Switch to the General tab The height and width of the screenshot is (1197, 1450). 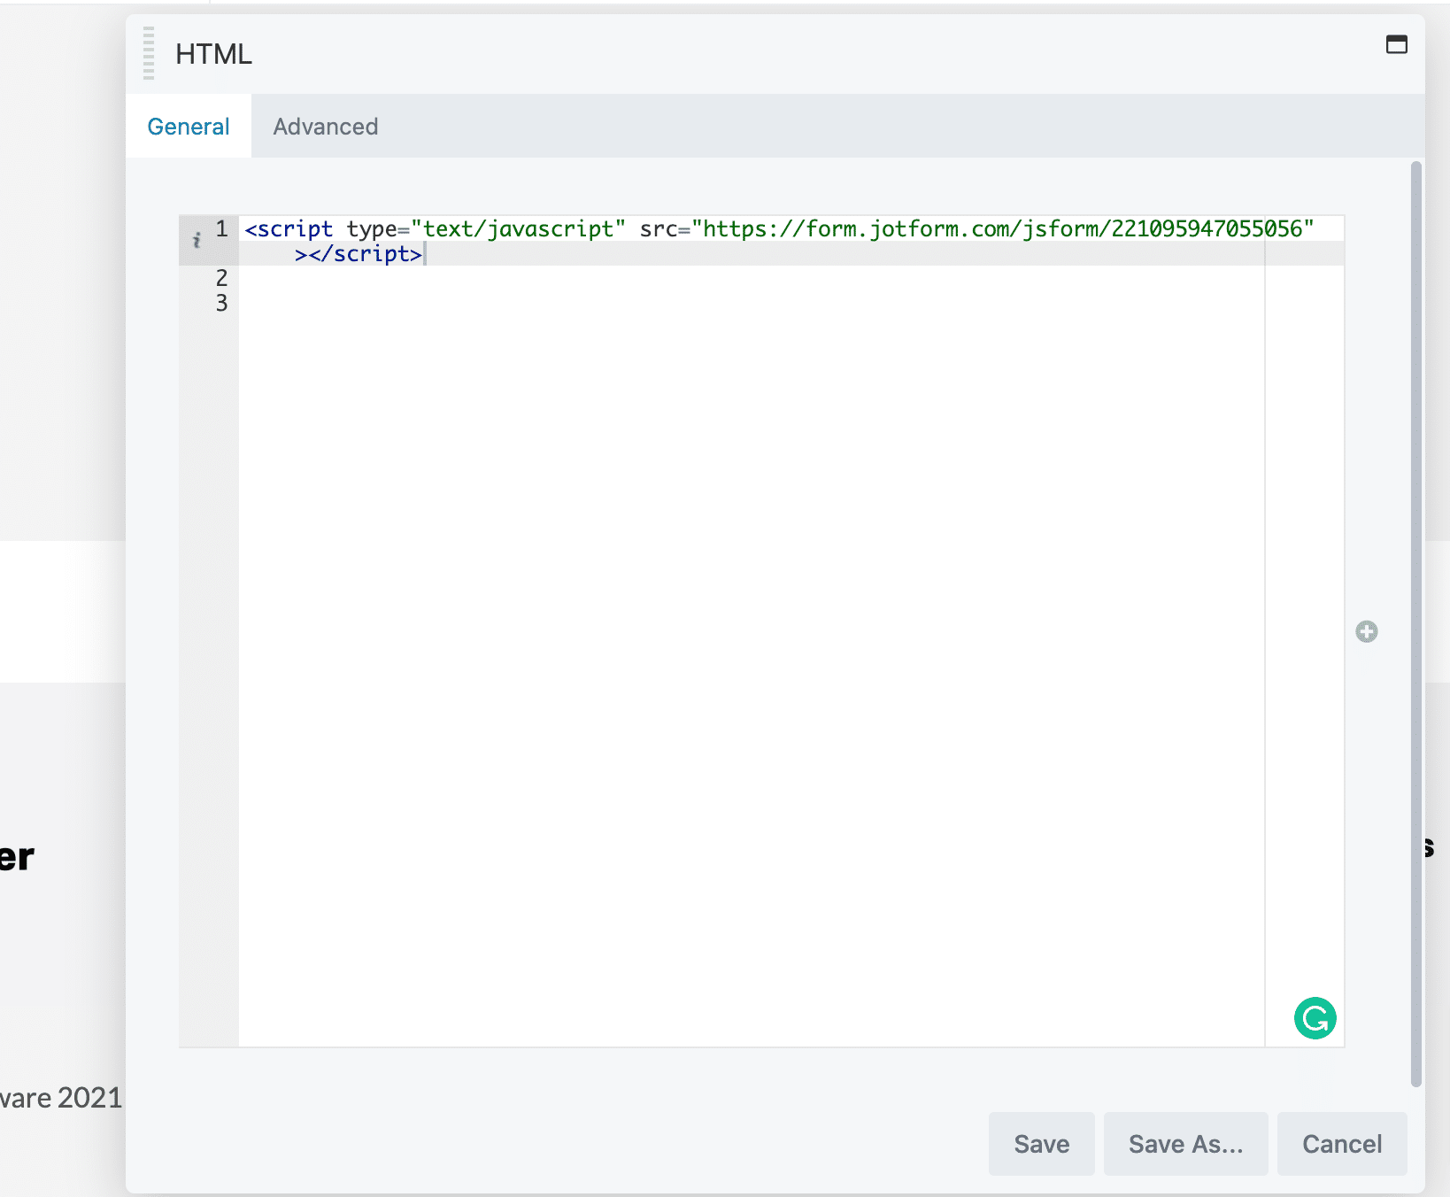pyautogui.click(x=189, y=127)
